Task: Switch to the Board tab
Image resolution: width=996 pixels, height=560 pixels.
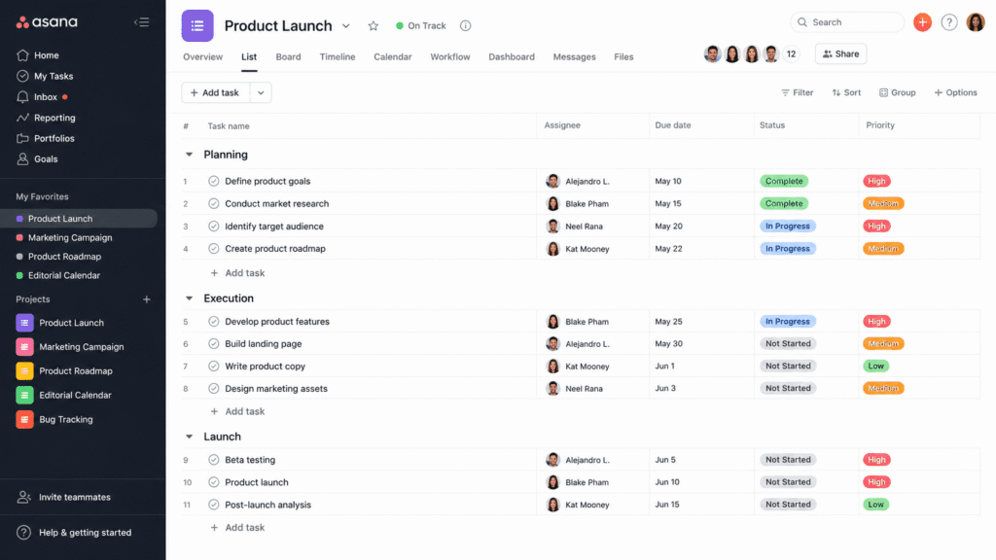Action: click(x=288, y=56)
